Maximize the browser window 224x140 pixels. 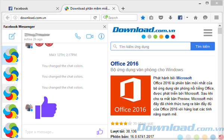click(x=207, y=3)
